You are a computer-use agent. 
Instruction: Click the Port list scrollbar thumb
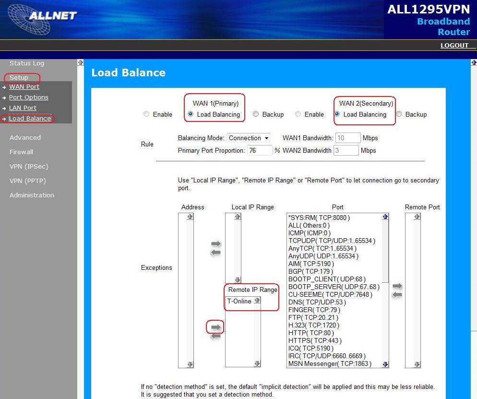(x=385, y=251)
